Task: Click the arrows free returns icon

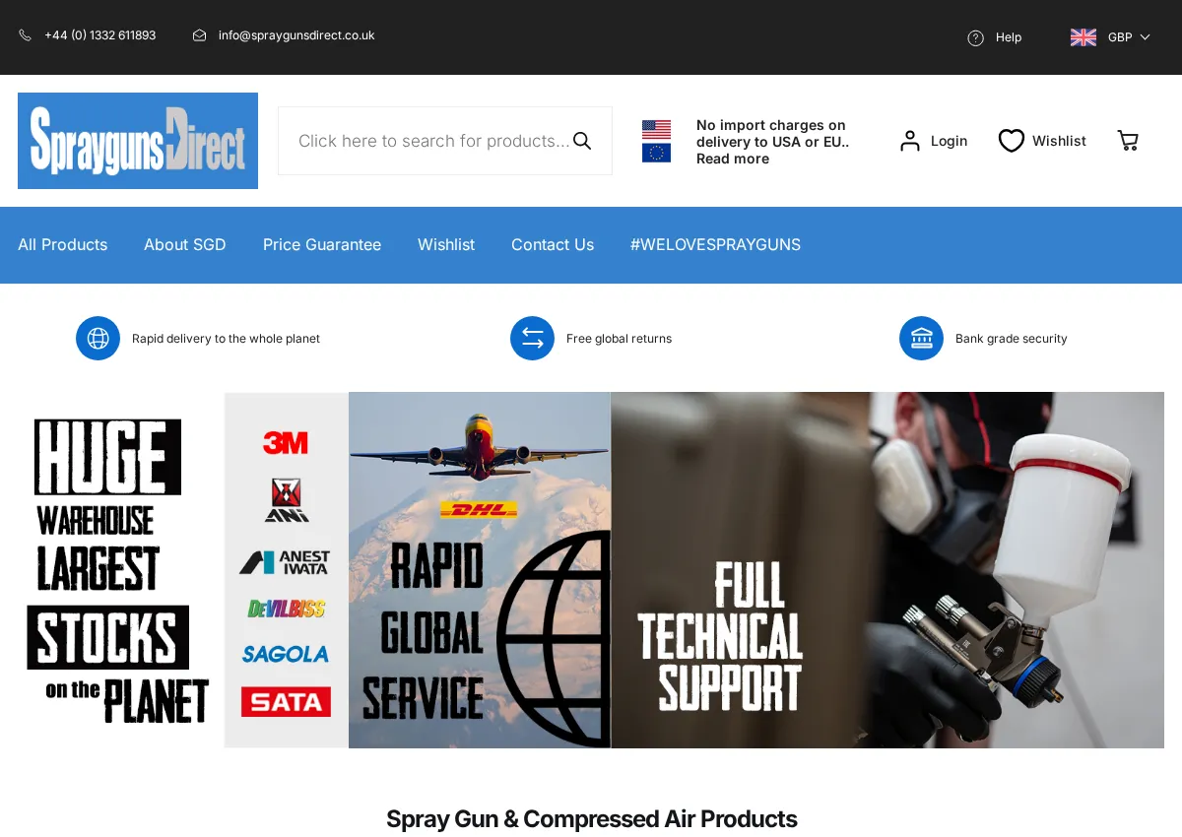Action: tap(532, 339)
